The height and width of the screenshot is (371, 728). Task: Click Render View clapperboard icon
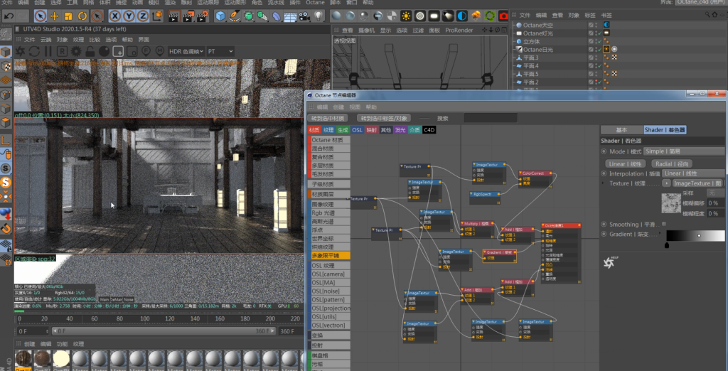(174, 17)
